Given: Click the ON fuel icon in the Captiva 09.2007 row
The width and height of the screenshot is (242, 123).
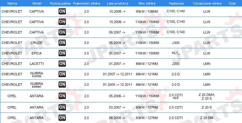Looking at the screenshot, I should point(62,32).
